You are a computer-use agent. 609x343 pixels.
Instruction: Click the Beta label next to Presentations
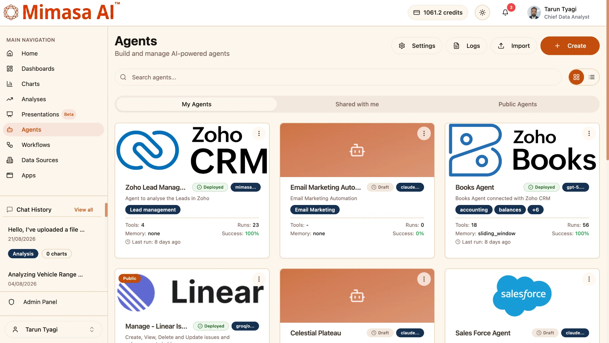[69, 114]
